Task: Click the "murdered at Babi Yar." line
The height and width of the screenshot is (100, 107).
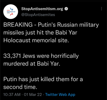Action: (x=32, y=64)
